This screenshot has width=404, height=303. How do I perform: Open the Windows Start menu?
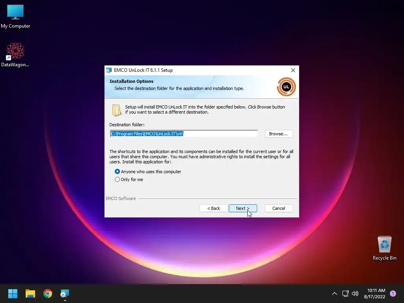coord(13,294)
